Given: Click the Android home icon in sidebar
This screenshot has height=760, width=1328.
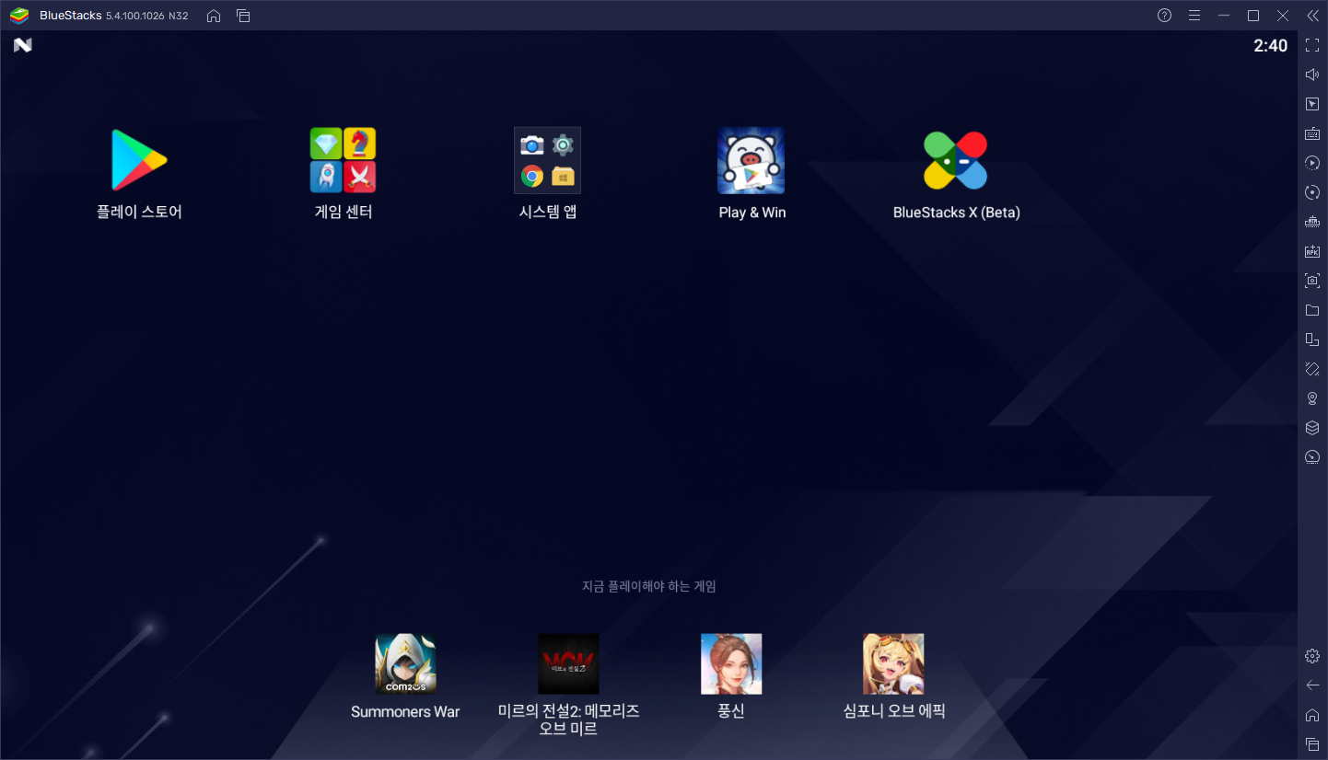Looking at the screenshot, I should coord(1312,715).
